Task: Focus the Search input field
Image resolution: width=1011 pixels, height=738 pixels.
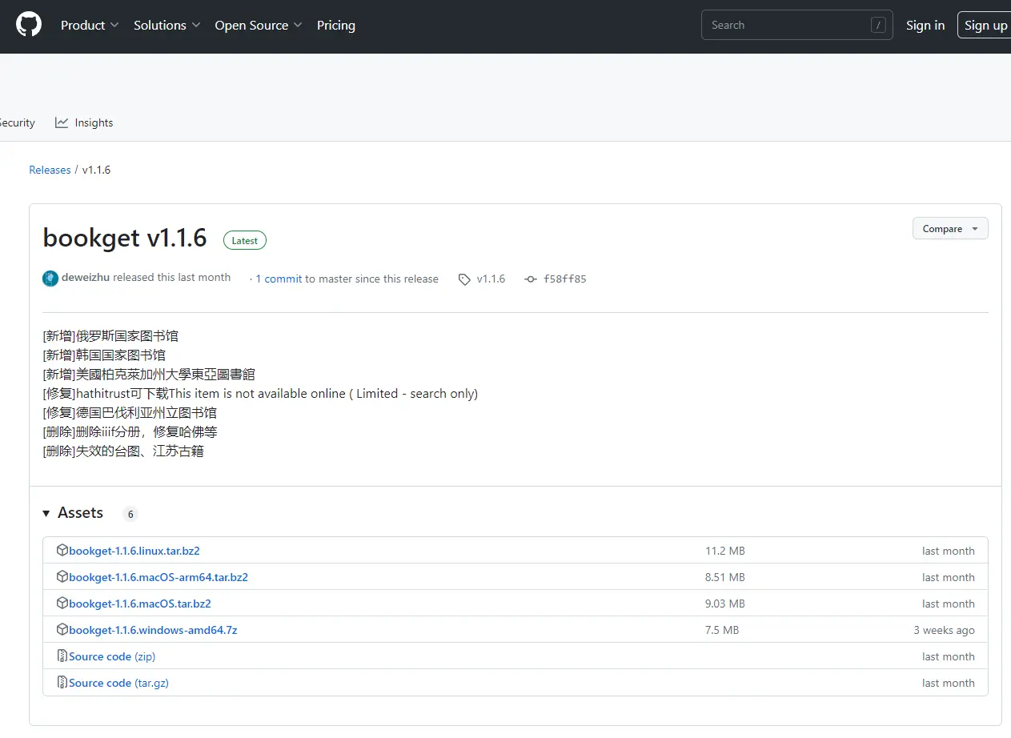Action: (x=796, y=25)
